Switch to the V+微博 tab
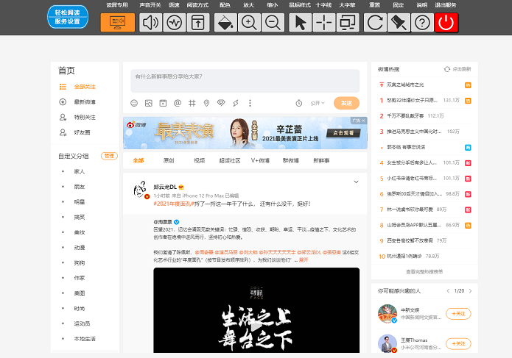This screenshot has width=512, height=358. click(x=260, y=160)
